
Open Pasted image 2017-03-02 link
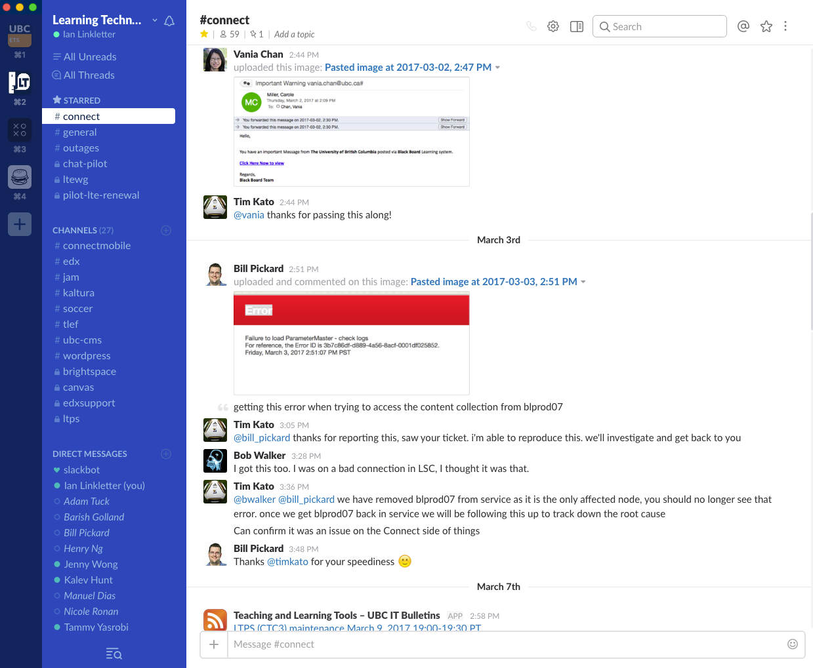(408, 68)
